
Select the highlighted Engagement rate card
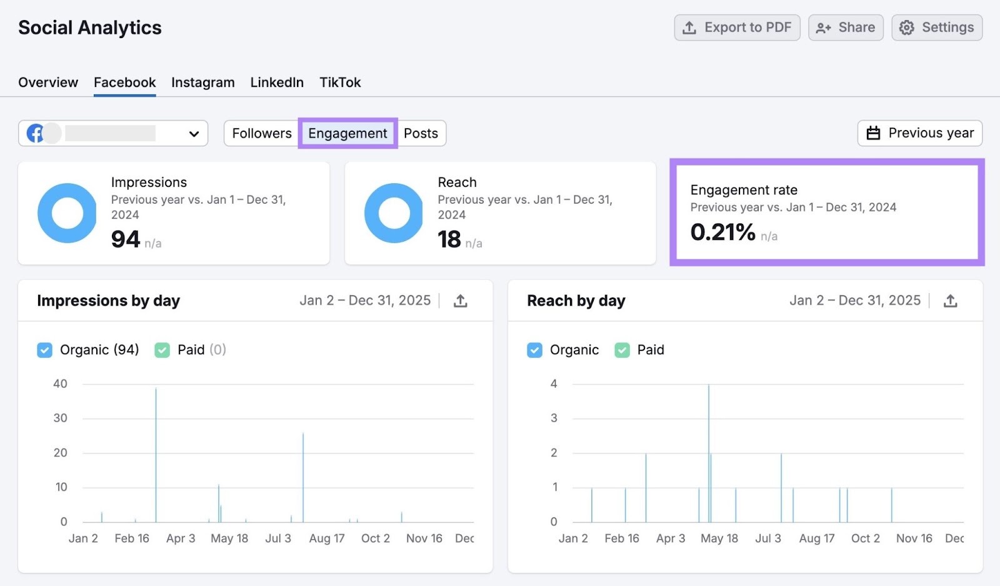(x=827, y=213)
